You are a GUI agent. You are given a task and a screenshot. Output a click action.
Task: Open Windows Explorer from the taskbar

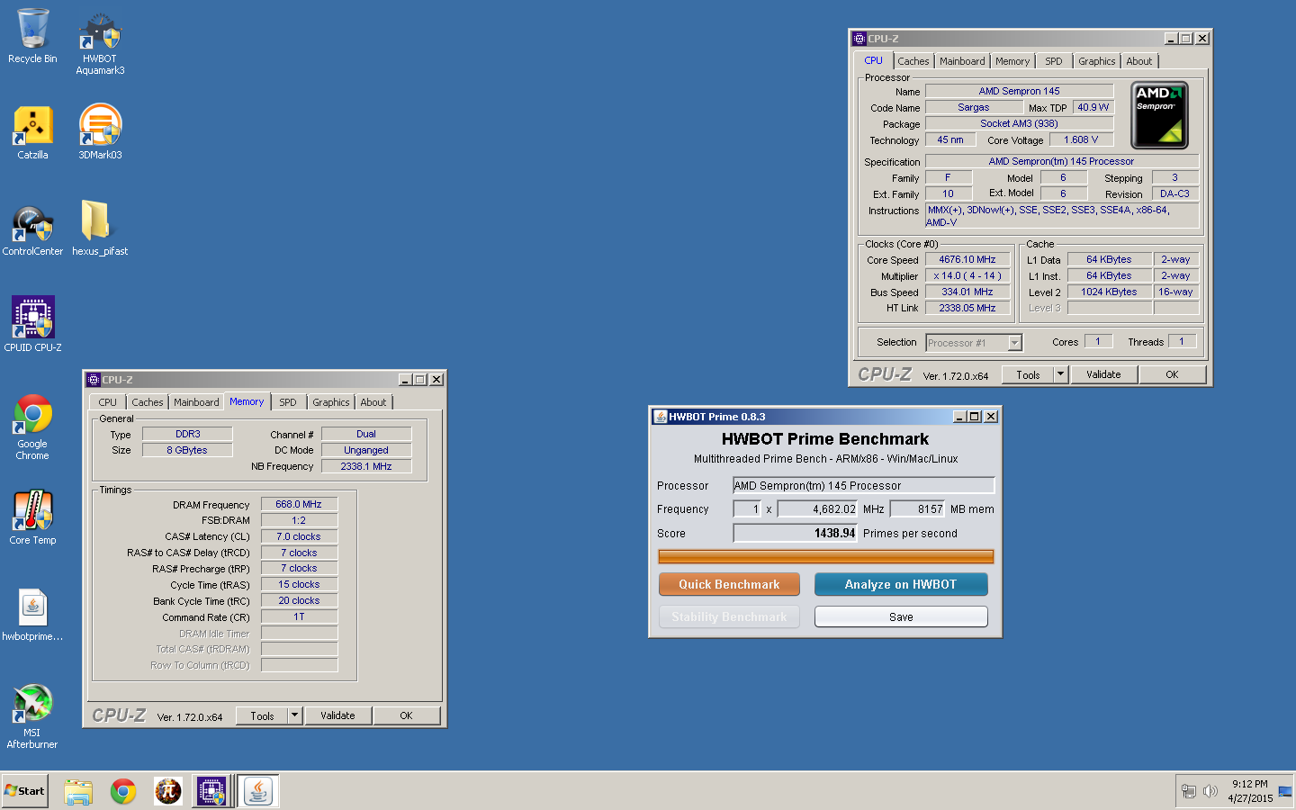coord(78,791)
